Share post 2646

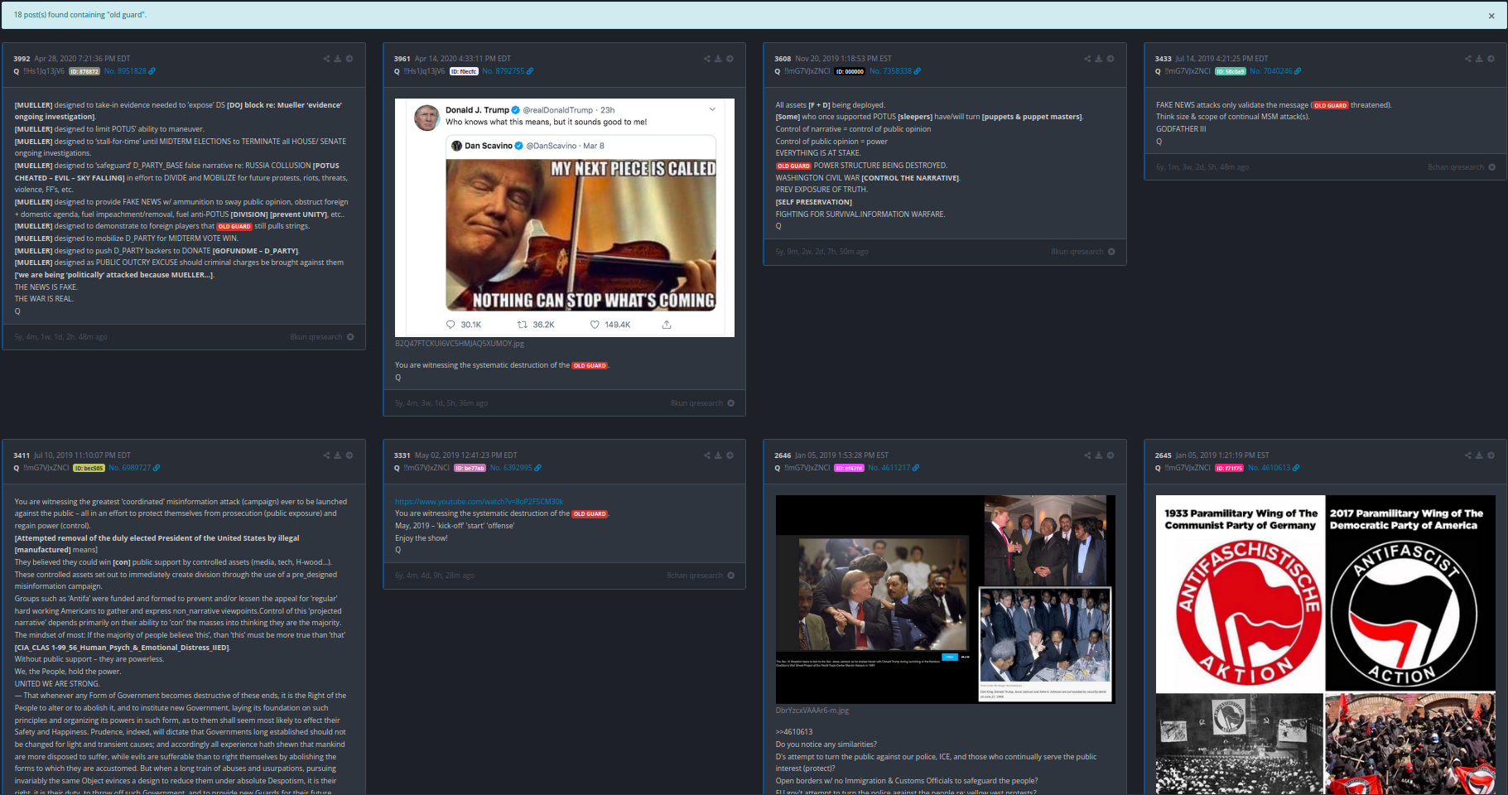tap(1087, 455)
